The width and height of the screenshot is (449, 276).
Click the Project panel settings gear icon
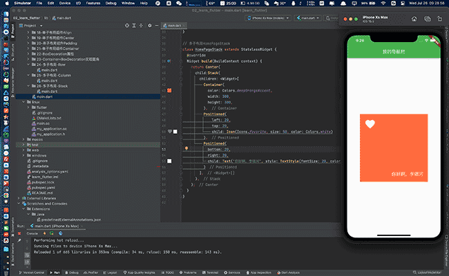pyautogui.click(x=149, y=26)
